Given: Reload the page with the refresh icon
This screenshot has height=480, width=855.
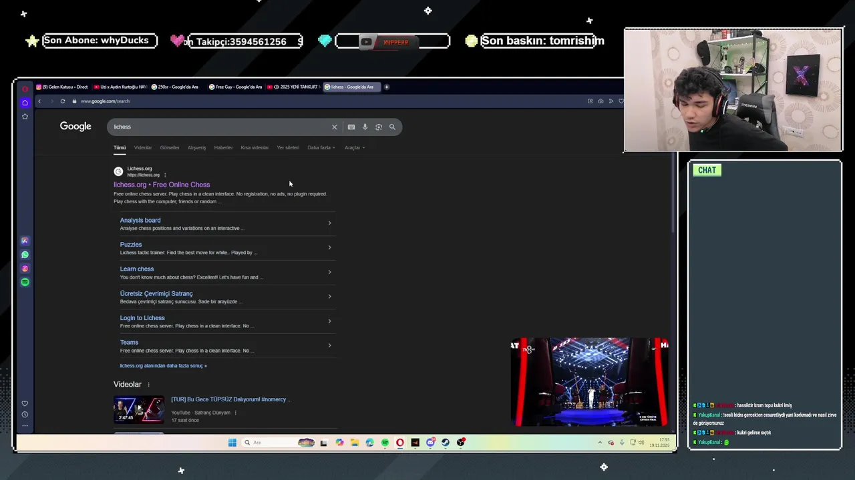Looking at the screenshot, I should (x=63, y=101).
